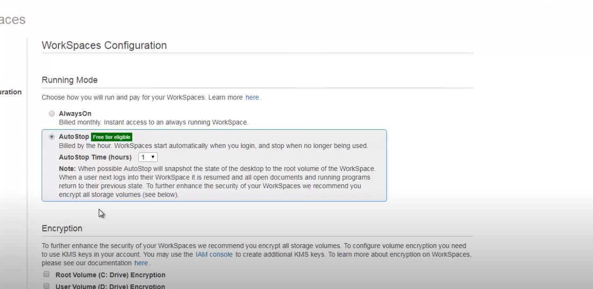This screenshot has height=289, width=593.
Task: Enable User Volume (D: Drive) Encryption checkbox
Action: tap(46, 286)
